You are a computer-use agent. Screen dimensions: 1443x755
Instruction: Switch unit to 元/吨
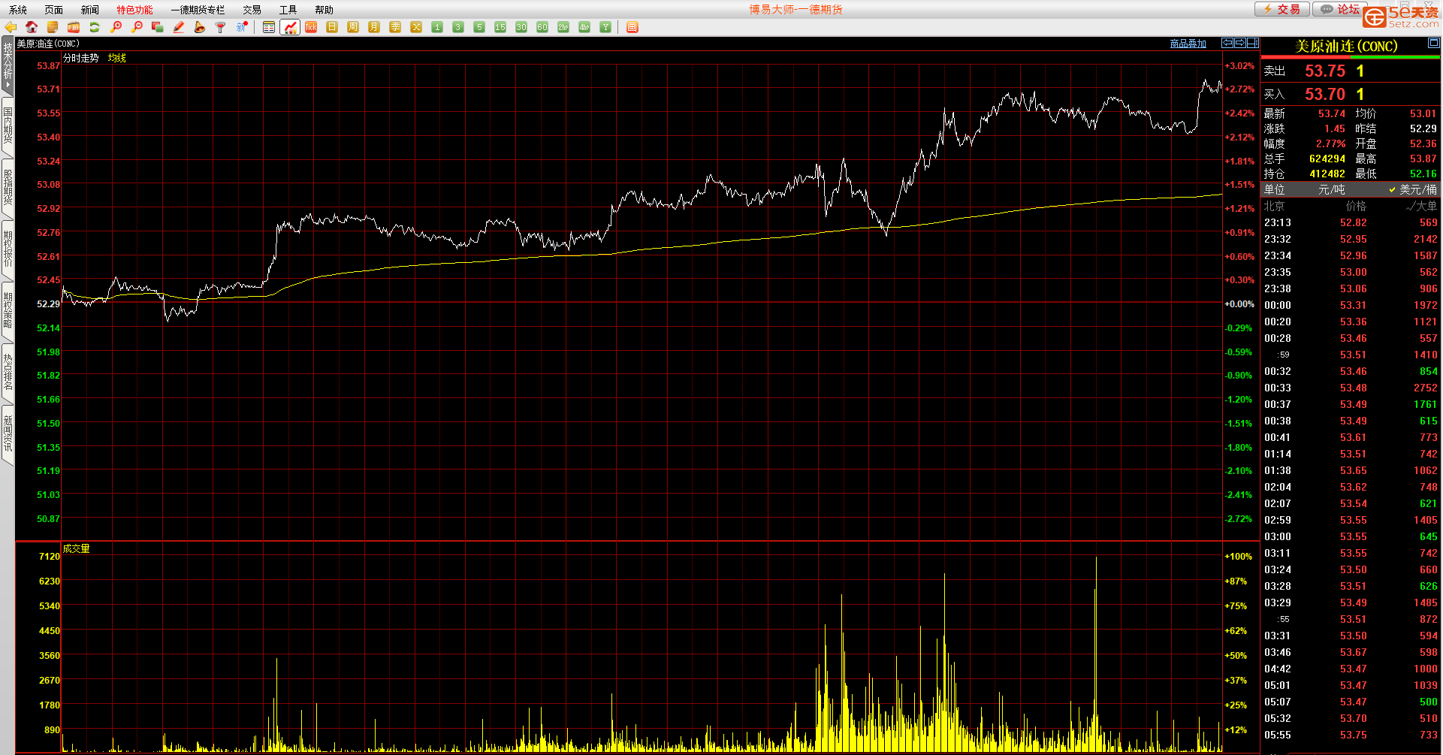1331,190
